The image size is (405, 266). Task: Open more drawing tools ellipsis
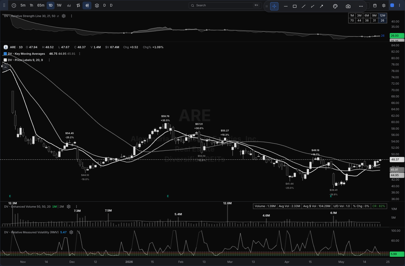(361, 6)
